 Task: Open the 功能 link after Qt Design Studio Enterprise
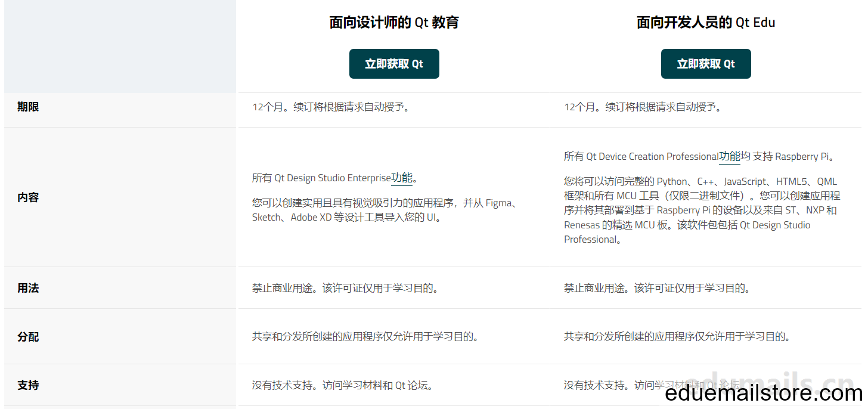click(402, 178)
